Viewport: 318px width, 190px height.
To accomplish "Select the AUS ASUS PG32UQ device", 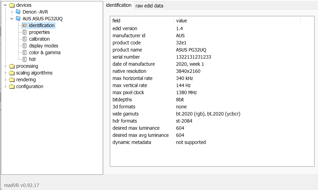I will click(43, 19).
